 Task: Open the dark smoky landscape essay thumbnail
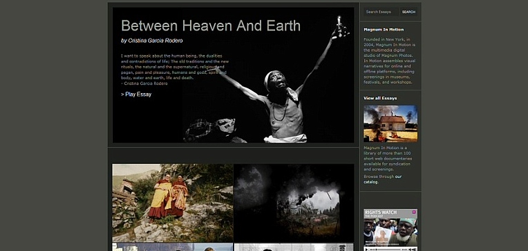(294, 203)
